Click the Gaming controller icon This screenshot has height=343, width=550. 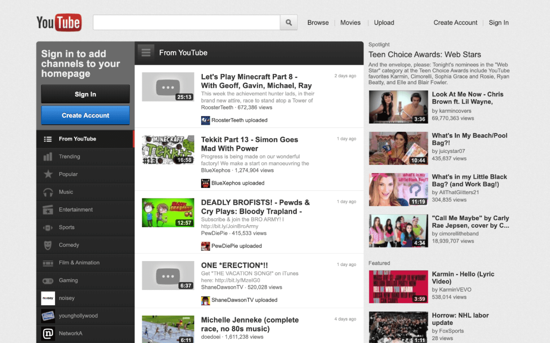pos(48,281)
